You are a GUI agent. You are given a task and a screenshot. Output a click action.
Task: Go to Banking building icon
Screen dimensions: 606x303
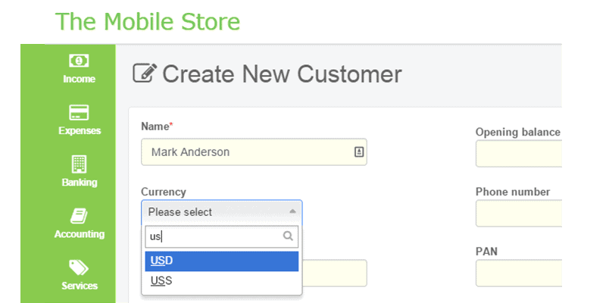coord(80,164)
